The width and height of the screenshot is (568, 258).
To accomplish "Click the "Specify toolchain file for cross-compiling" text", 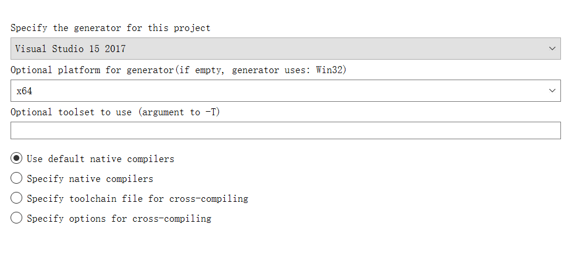I will coord(138,198).
